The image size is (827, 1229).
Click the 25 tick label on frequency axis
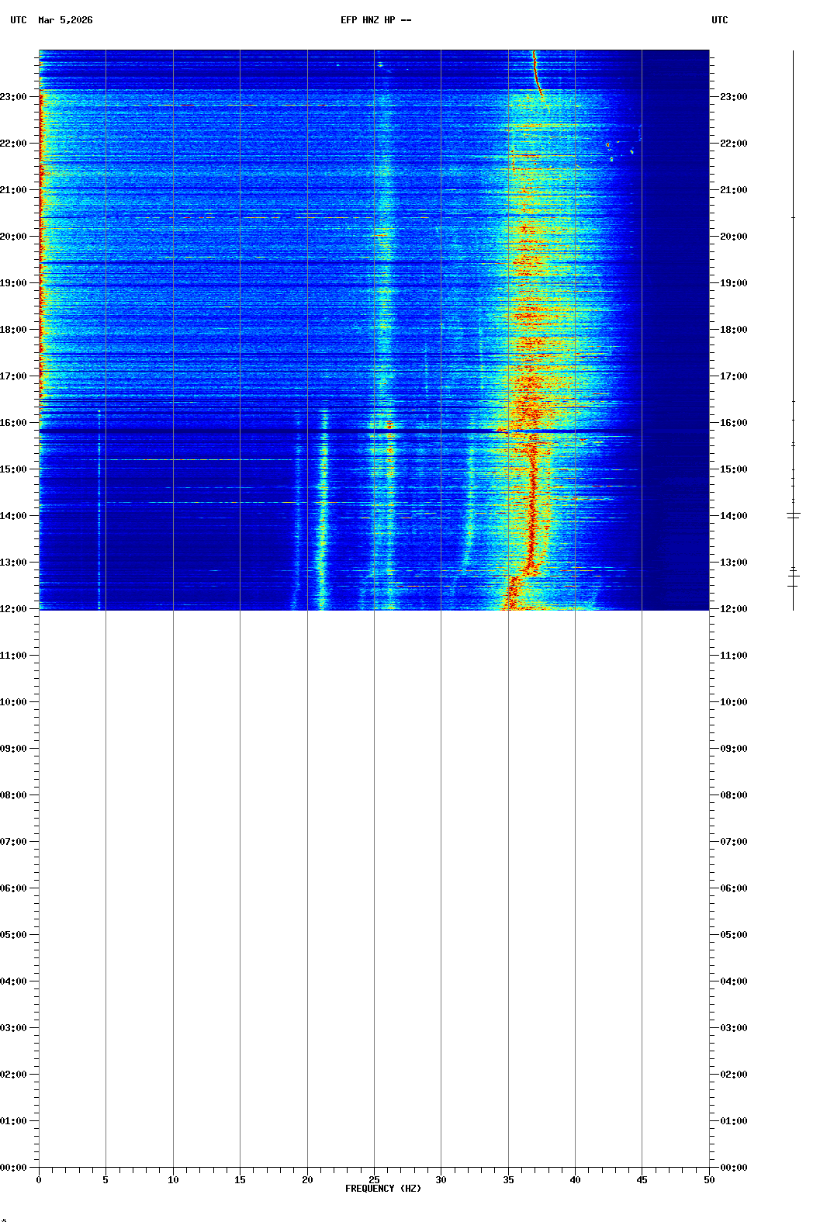click(x=374, y=1180)
